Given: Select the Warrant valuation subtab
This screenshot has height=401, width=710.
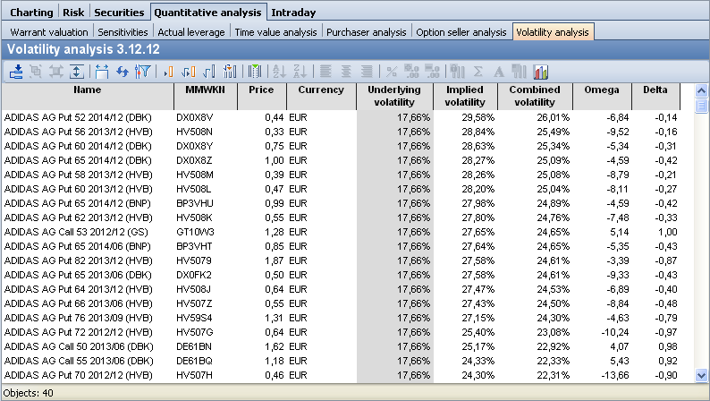Looking at the screenshot, I should pyautogui.click(x=49, y=32).
